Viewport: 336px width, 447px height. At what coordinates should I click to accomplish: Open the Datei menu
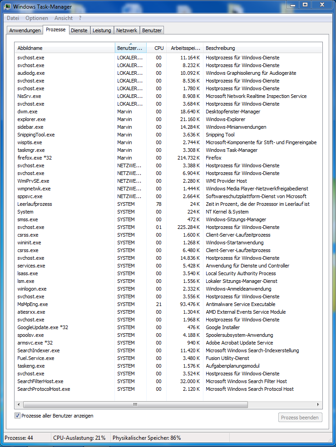point(13,18)
